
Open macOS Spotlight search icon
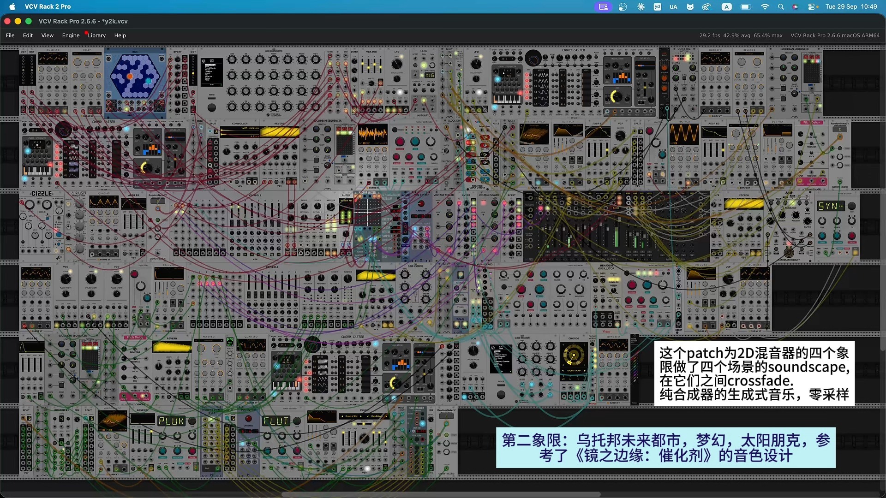click(x=781, y=7)
